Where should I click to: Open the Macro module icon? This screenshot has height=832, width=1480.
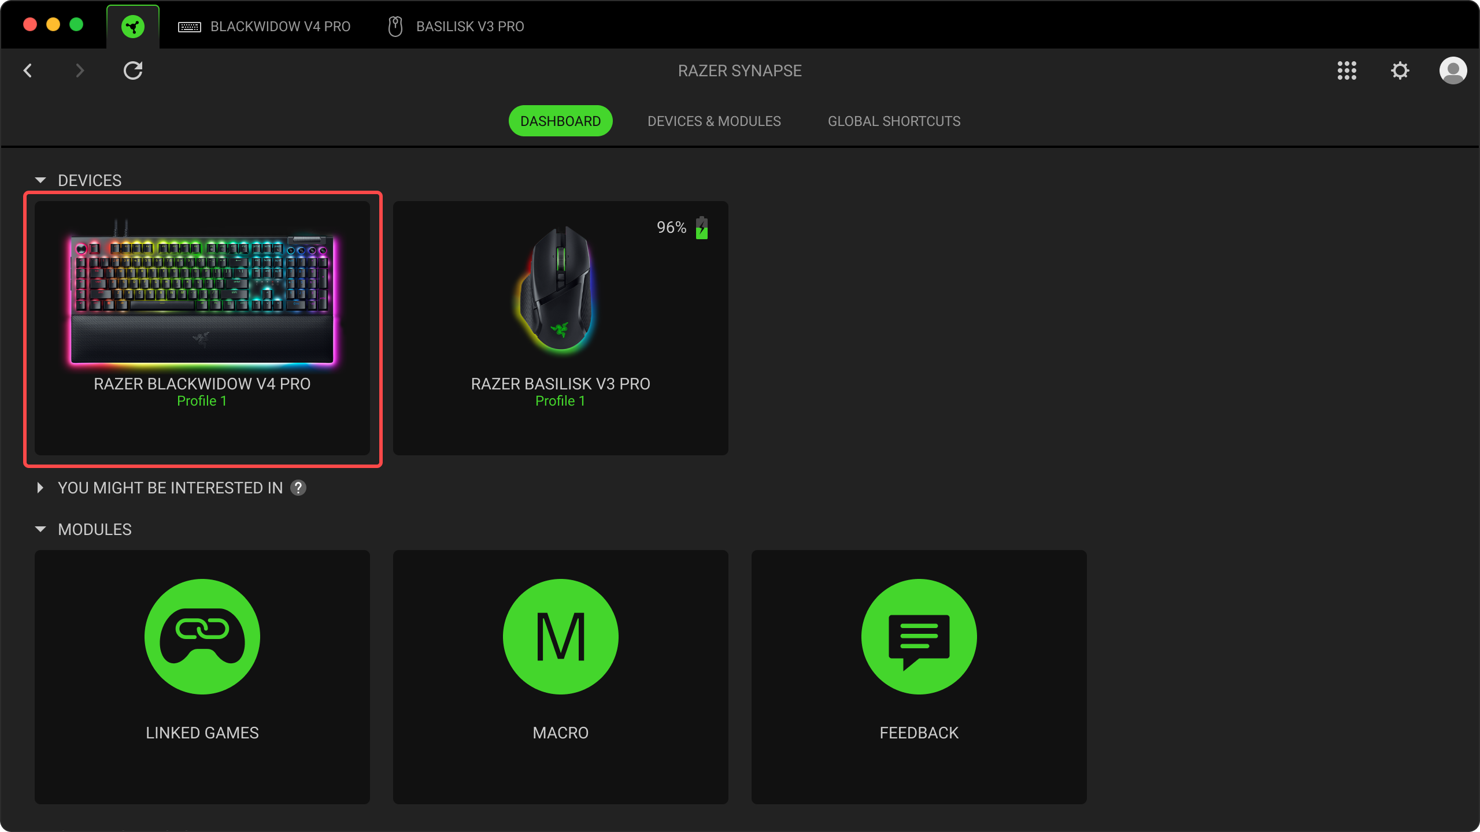click(x=560, y=637)
